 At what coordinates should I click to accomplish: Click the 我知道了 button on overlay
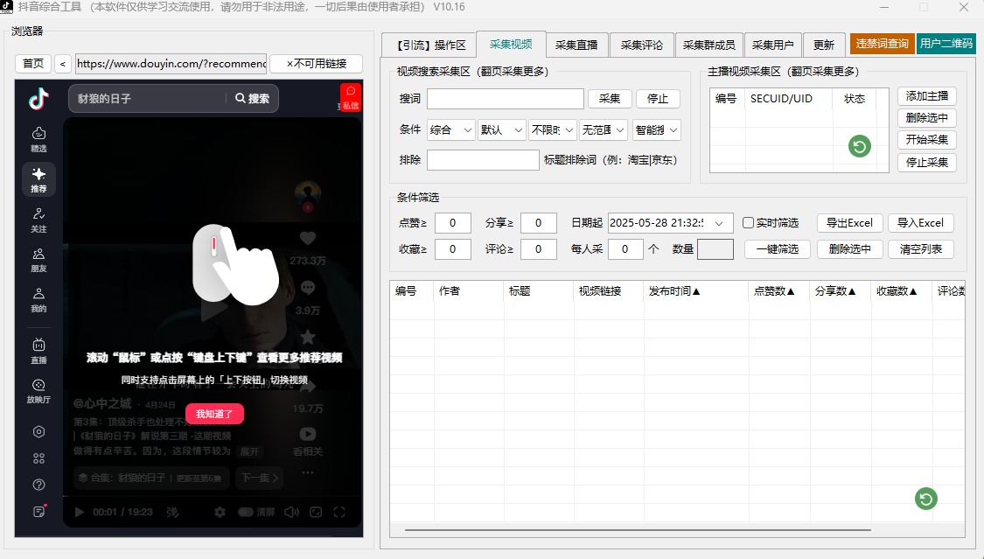coord(214,414)
